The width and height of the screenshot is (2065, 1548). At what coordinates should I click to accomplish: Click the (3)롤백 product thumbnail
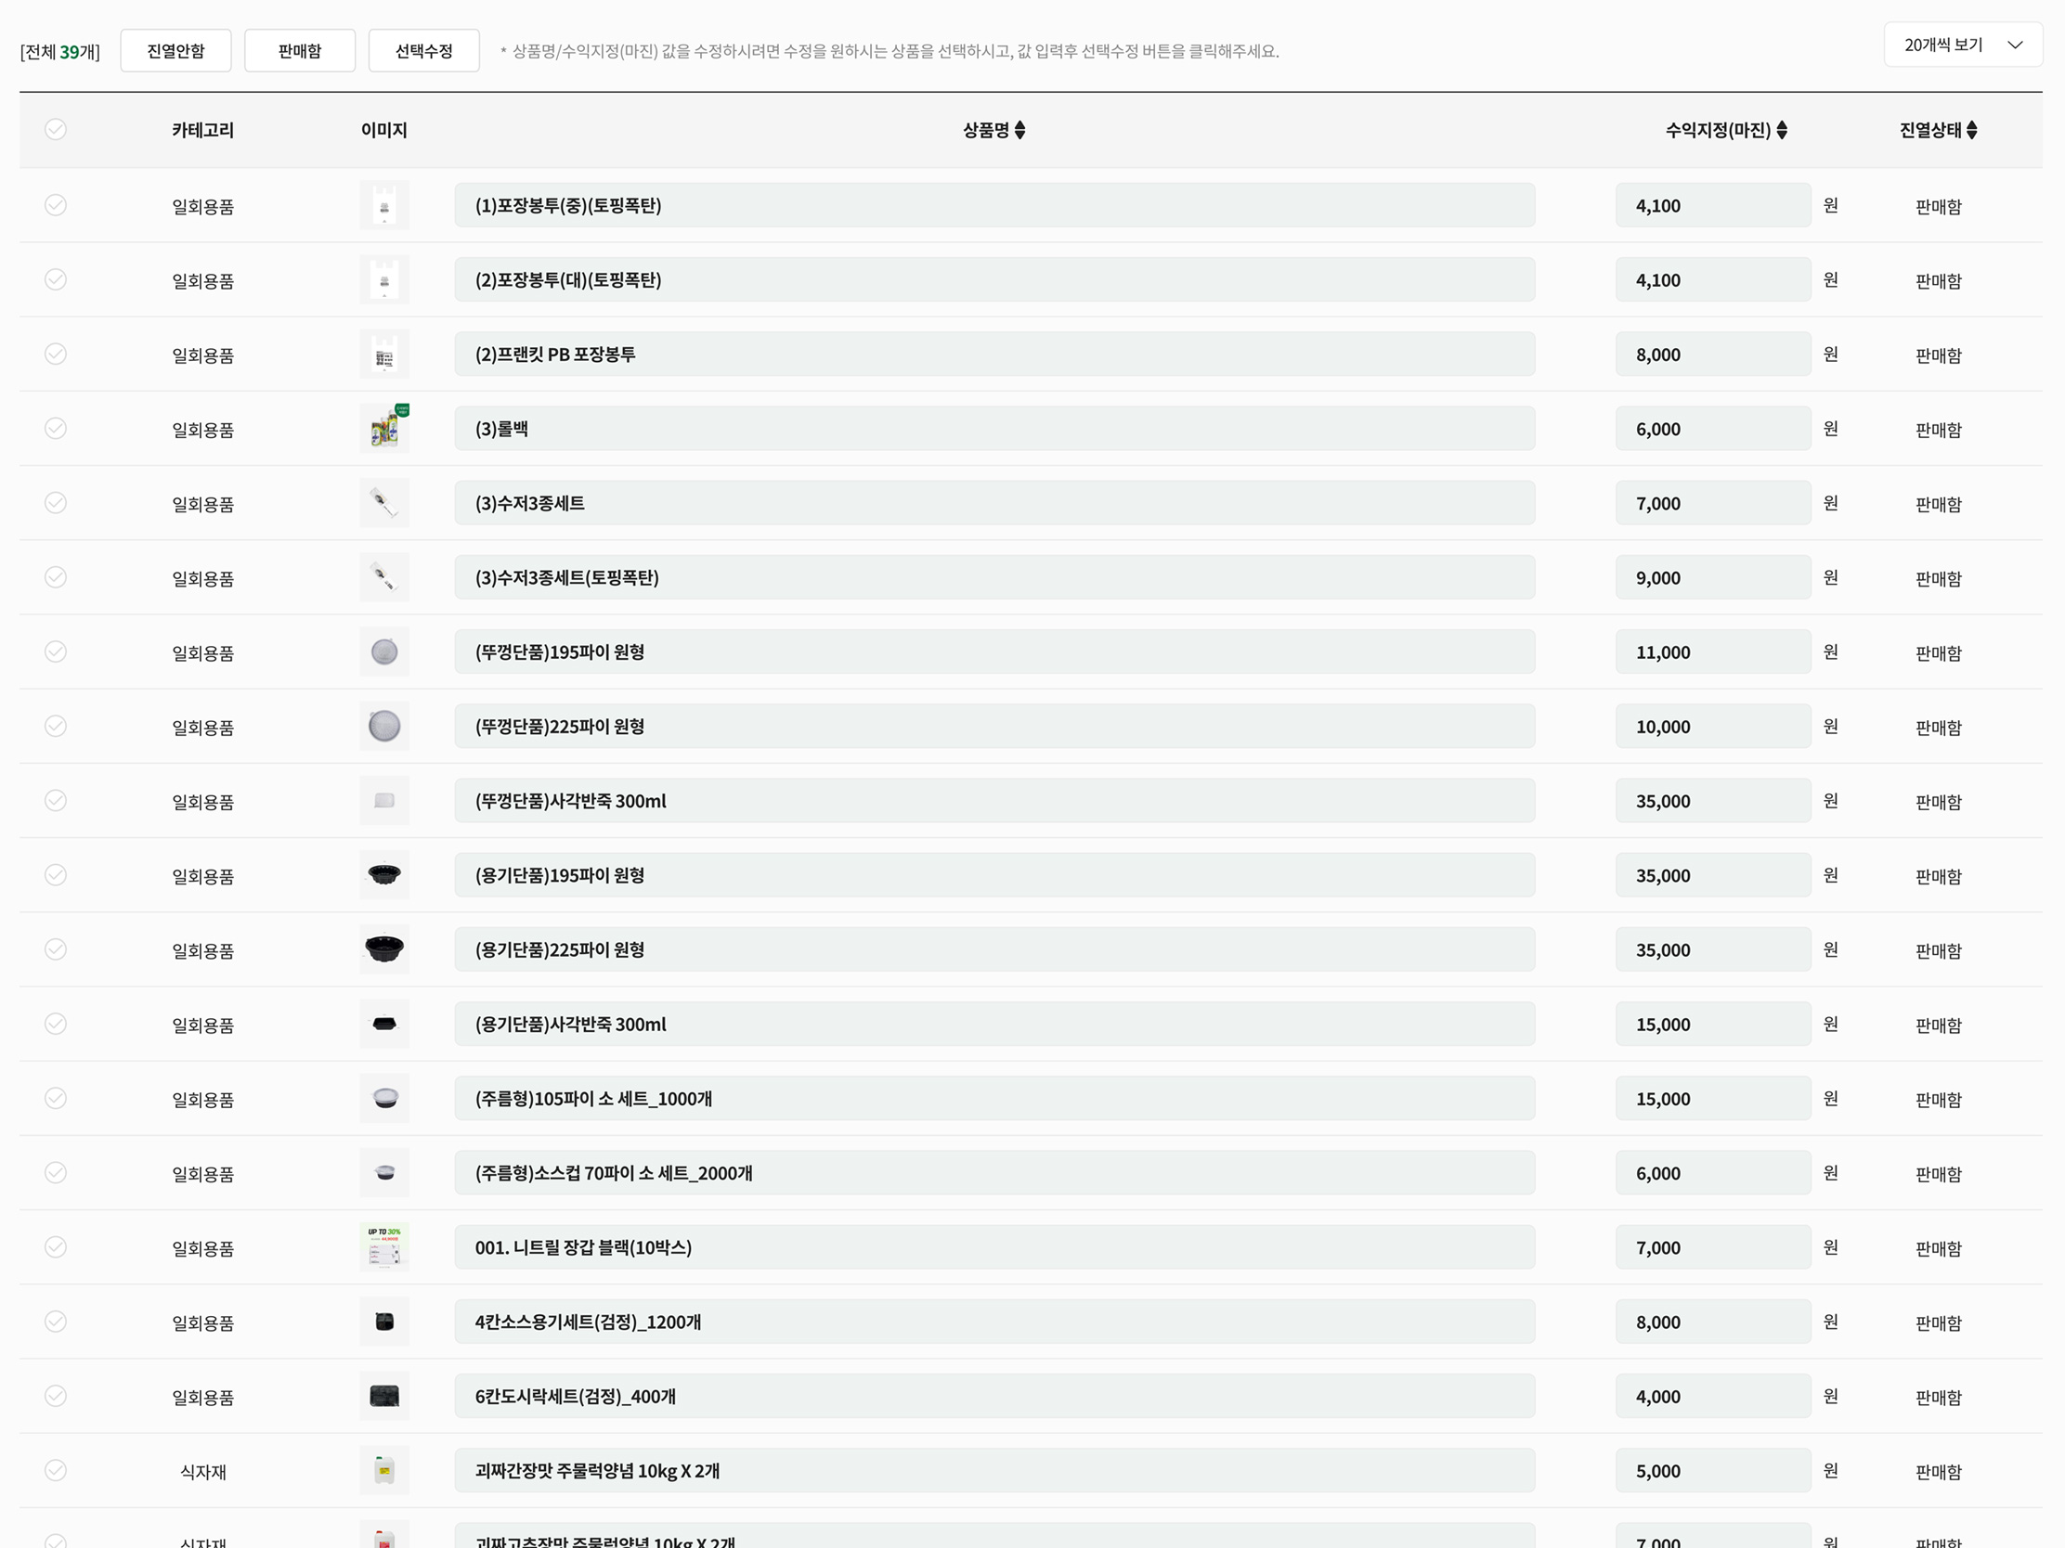point(383,428)
